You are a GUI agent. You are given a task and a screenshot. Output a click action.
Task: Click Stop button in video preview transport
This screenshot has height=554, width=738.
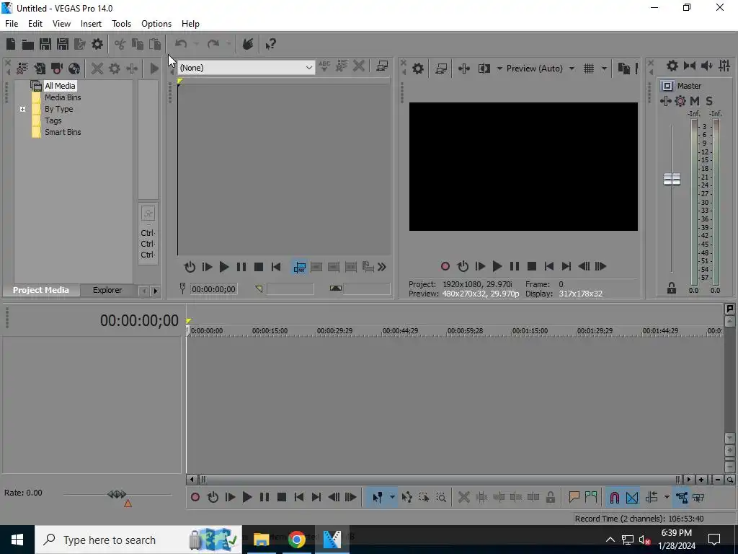coord(532,267)
